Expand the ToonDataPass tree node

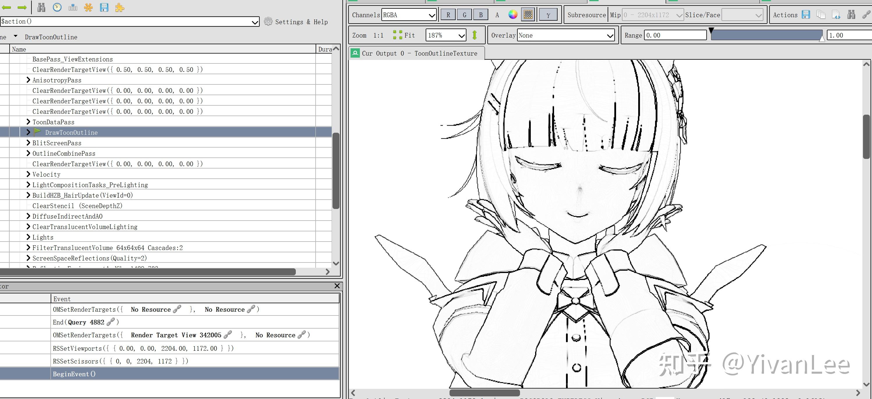[x=29, y=122]
